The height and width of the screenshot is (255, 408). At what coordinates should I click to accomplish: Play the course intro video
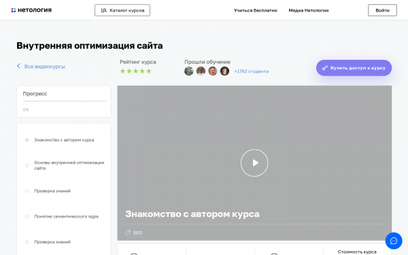[x=254, y=163]
